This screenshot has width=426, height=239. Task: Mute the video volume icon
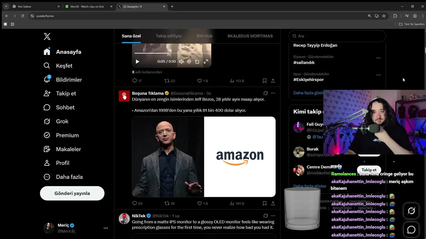click(x=181, y=61)
